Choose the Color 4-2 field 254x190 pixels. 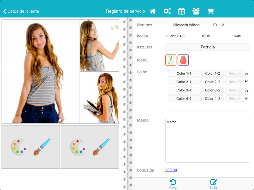(x=213, y=99)
